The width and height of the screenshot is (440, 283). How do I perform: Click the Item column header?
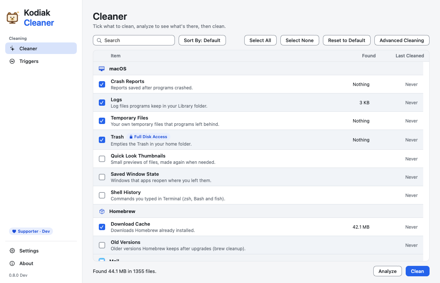(116, 56)
